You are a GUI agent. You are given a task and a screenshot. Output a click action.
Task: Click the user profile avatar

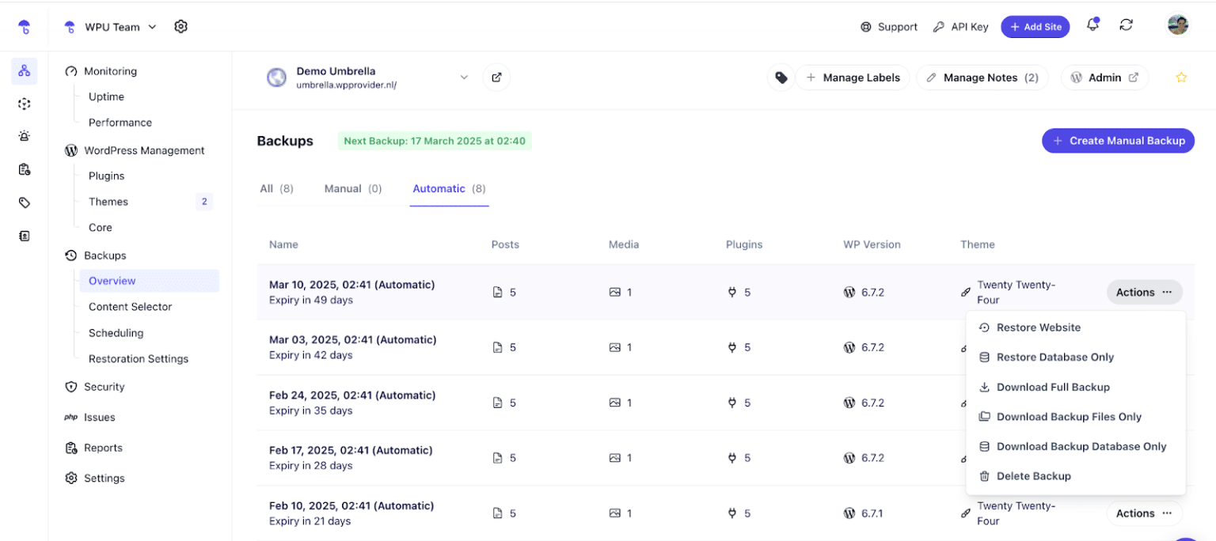(1178, 25)
